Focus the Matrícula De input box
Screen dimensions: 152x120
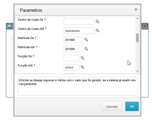(73, 40)
